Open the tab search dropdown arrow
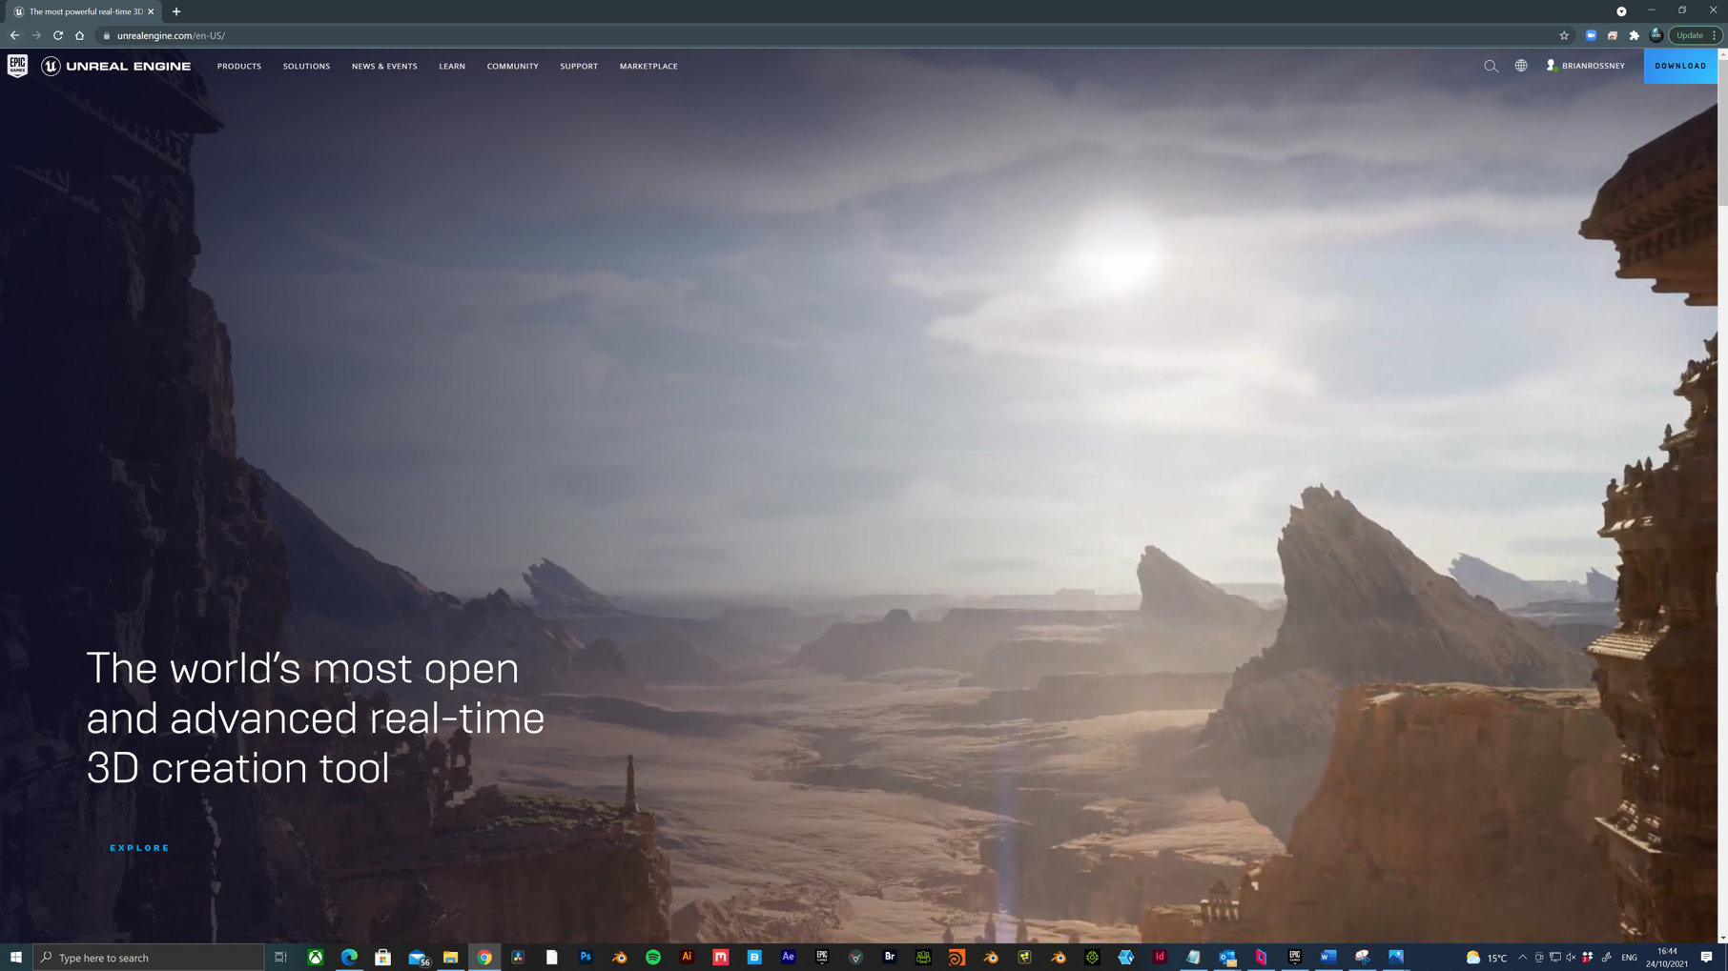 1621,11
